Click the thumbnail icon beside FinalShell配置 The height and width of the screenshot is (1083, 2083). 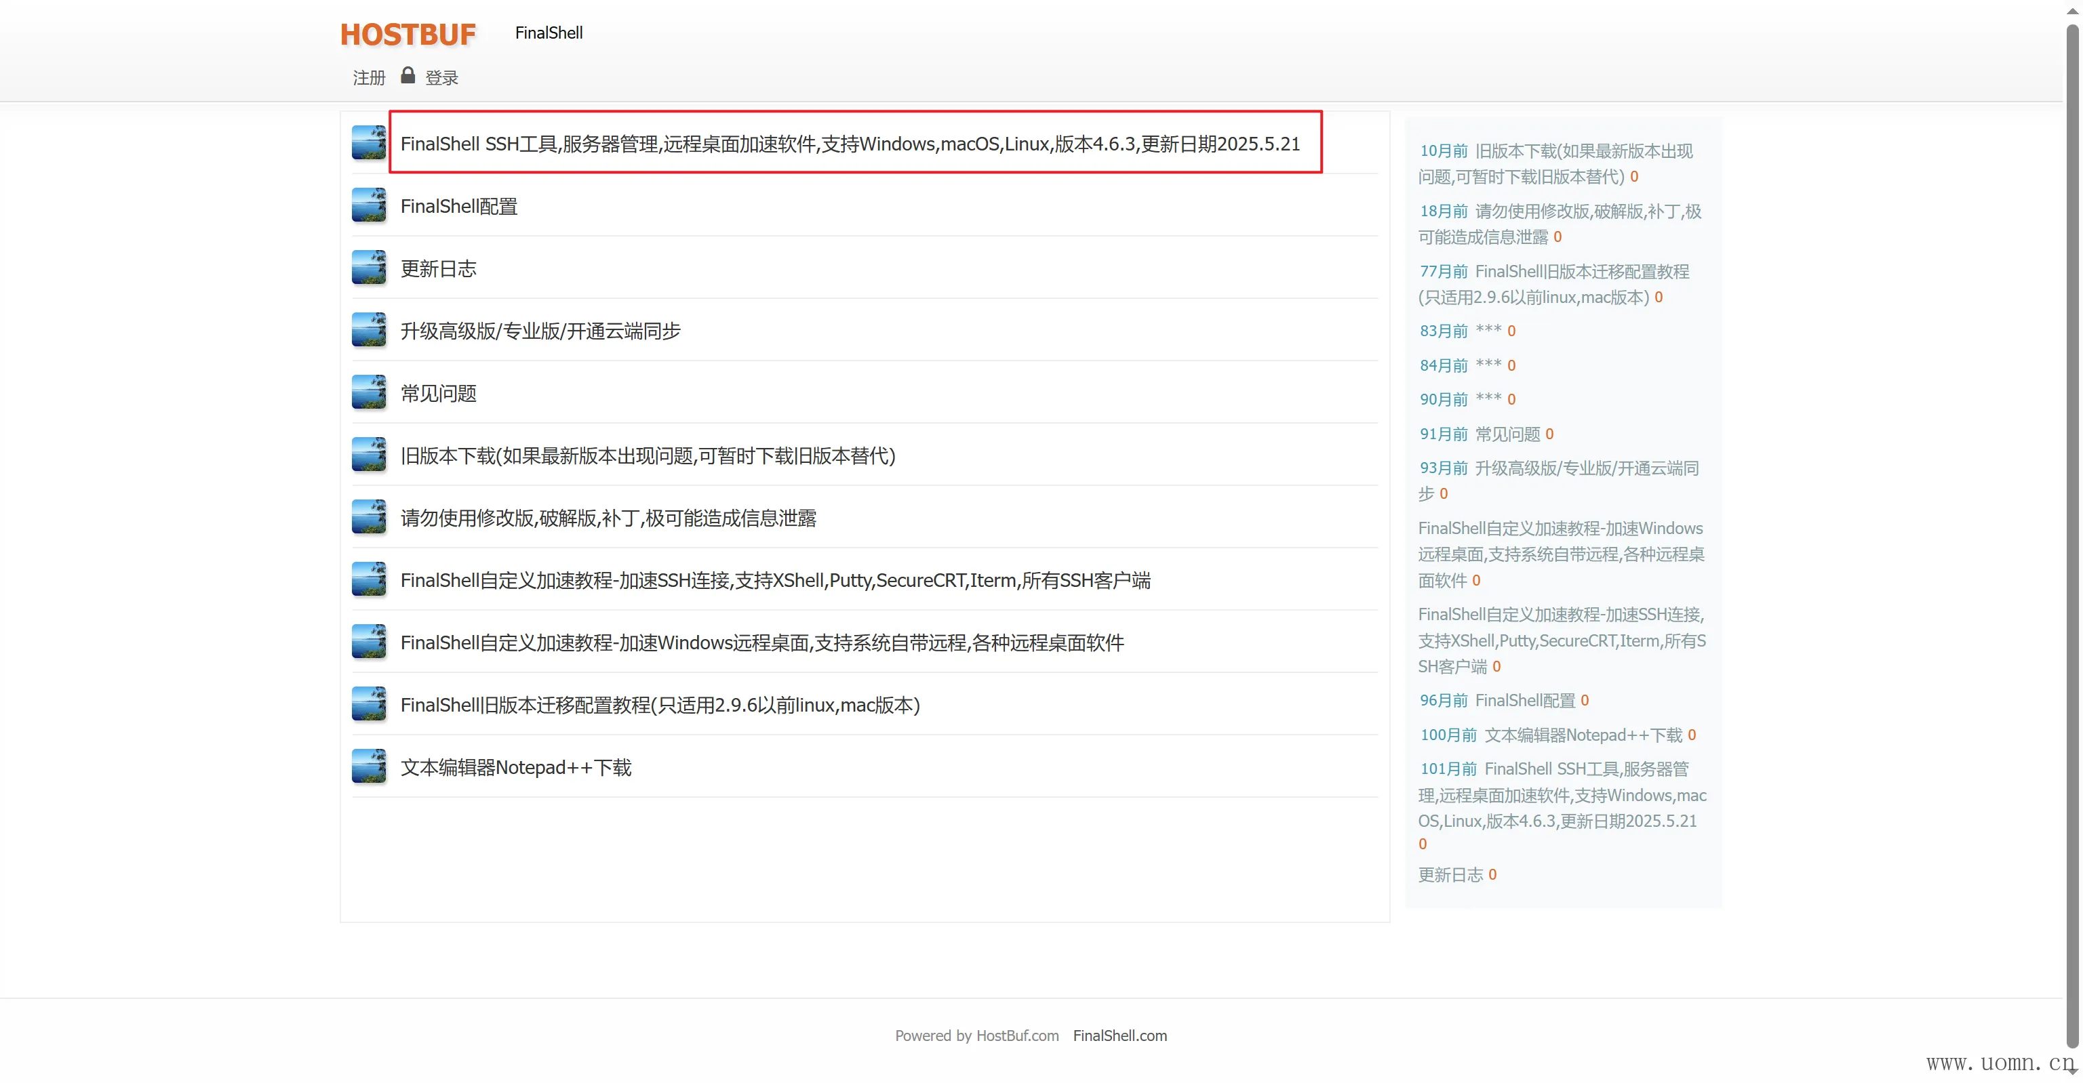(x=369, y=206)
